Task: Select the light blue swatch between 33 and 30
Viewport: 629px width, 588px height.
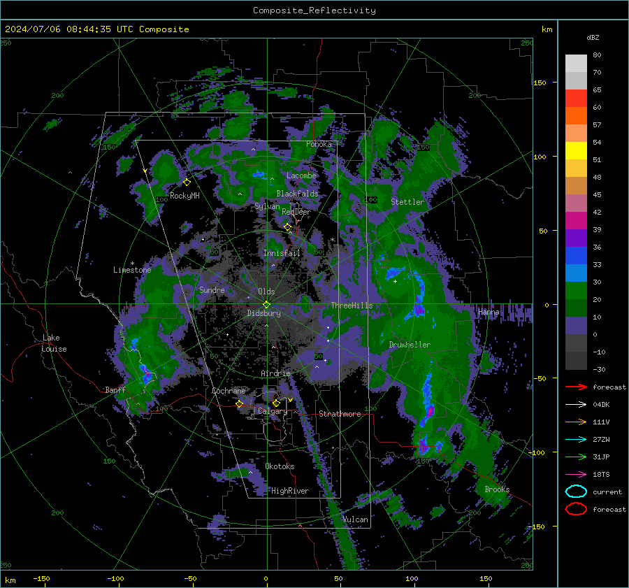Action: coord(576,273)
